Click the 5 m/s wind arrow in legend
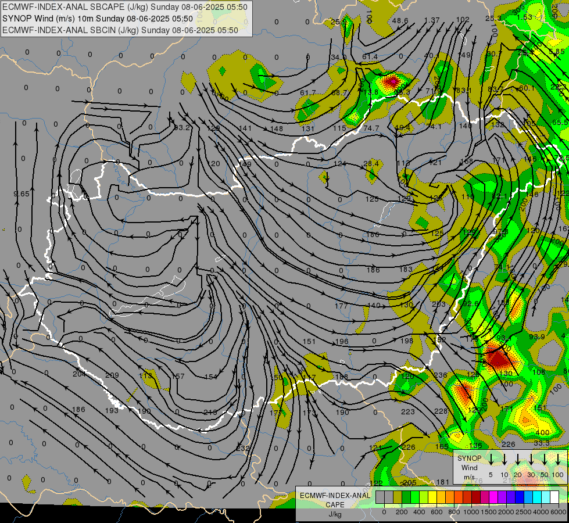Screen dimensions: 569x523 pos(491,460)
